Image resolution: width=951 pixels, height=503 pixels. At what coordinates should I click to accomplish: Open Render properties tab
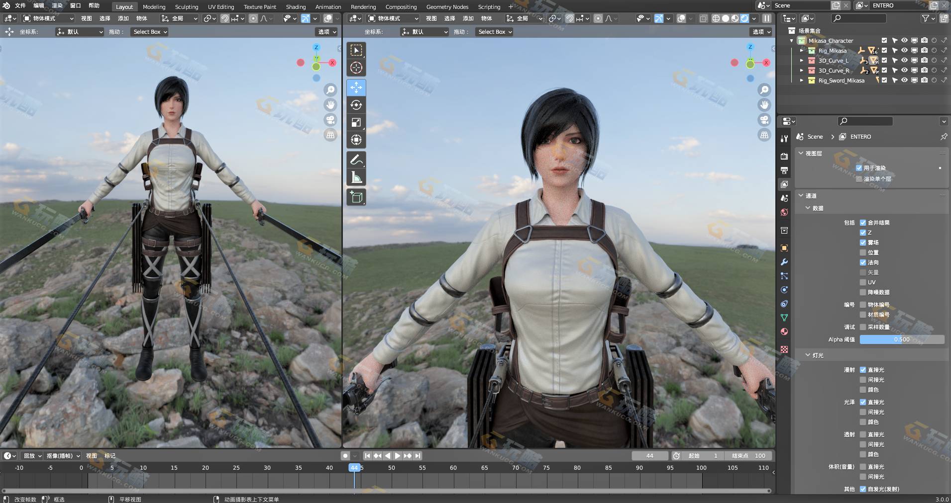(784, 156)
